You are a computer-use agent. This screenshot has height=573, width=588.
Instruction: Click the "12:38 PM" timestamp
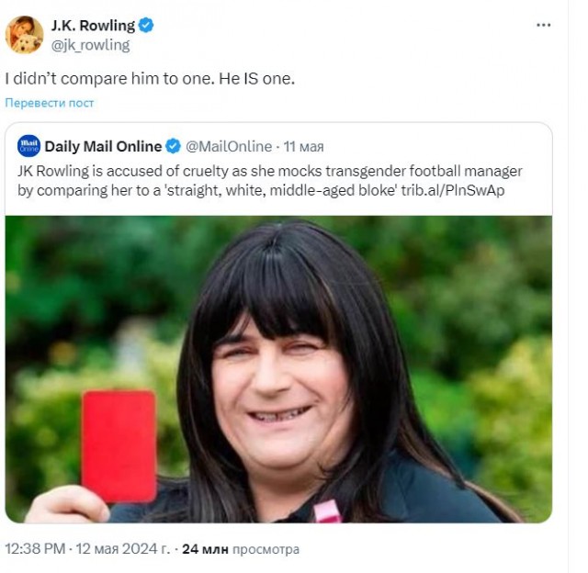click(35, 549)
